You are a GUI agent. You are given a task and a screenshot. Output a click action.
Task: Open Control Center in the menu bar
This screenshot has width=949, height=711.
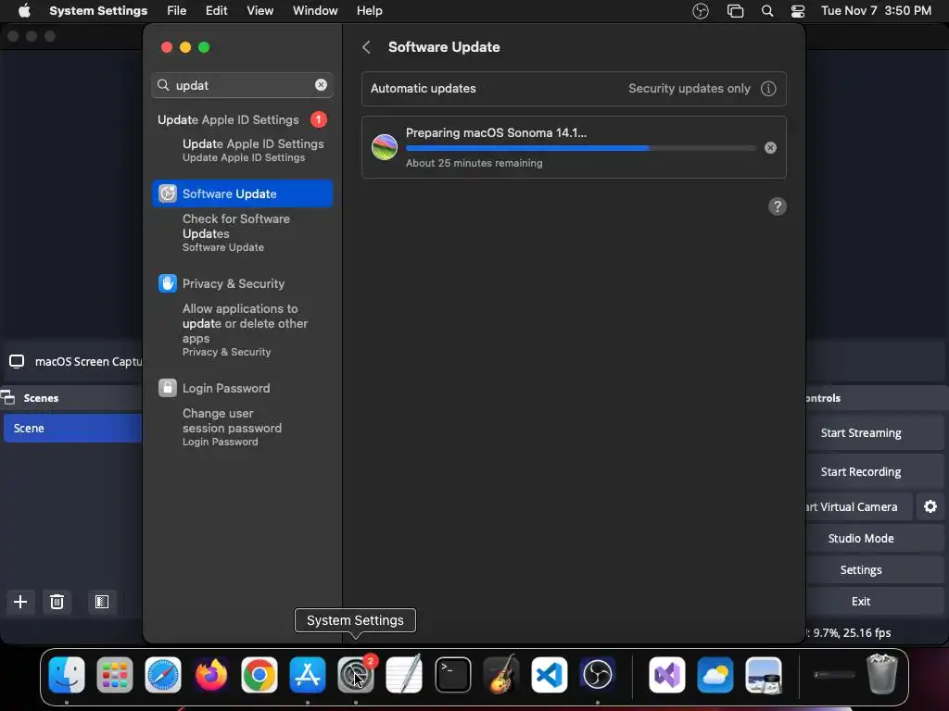(798, 11)
